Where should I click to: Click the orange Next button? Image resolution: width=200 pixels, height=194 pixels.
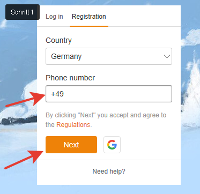tap(71, 145)
